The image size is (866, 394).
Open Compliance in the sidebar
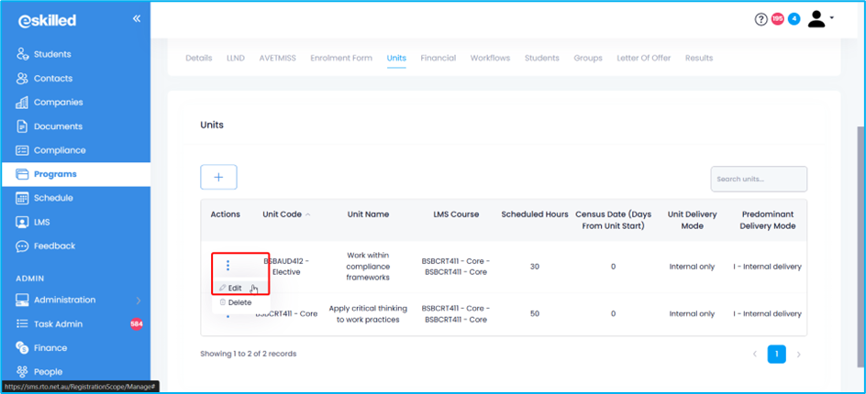pos(60,150)
